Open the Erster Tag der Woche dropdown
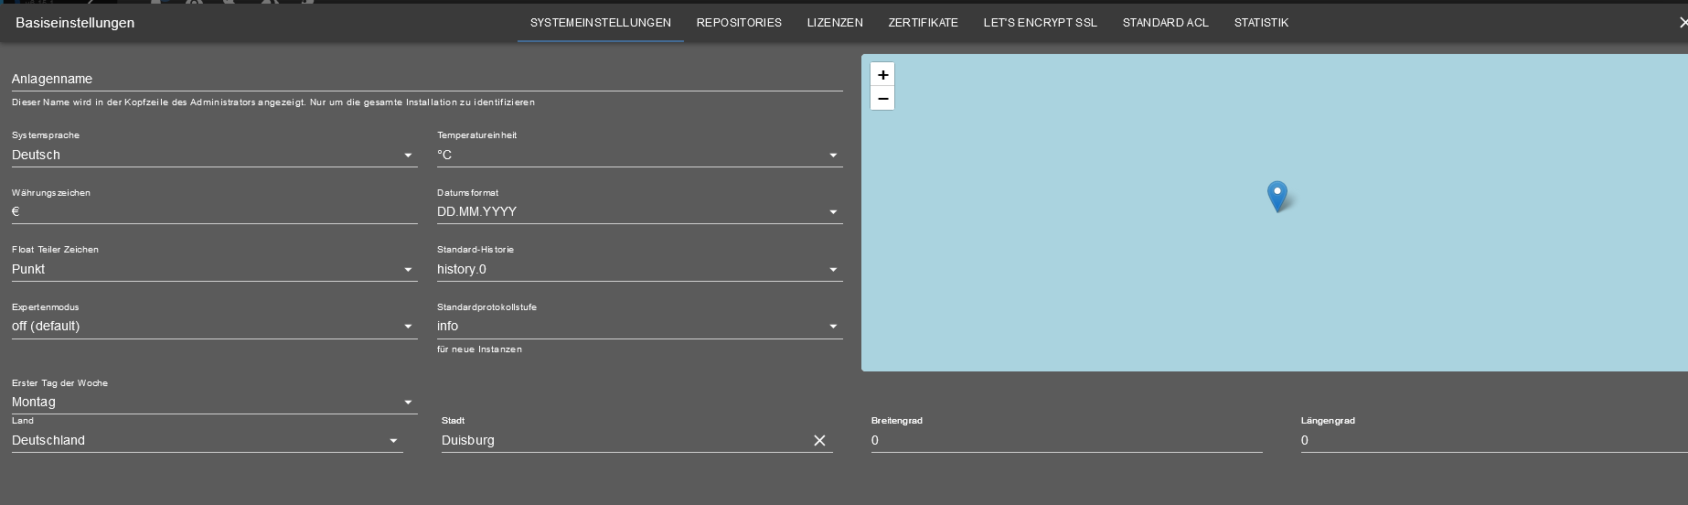This screenshot has width=1688, height=505. (214, 403)
